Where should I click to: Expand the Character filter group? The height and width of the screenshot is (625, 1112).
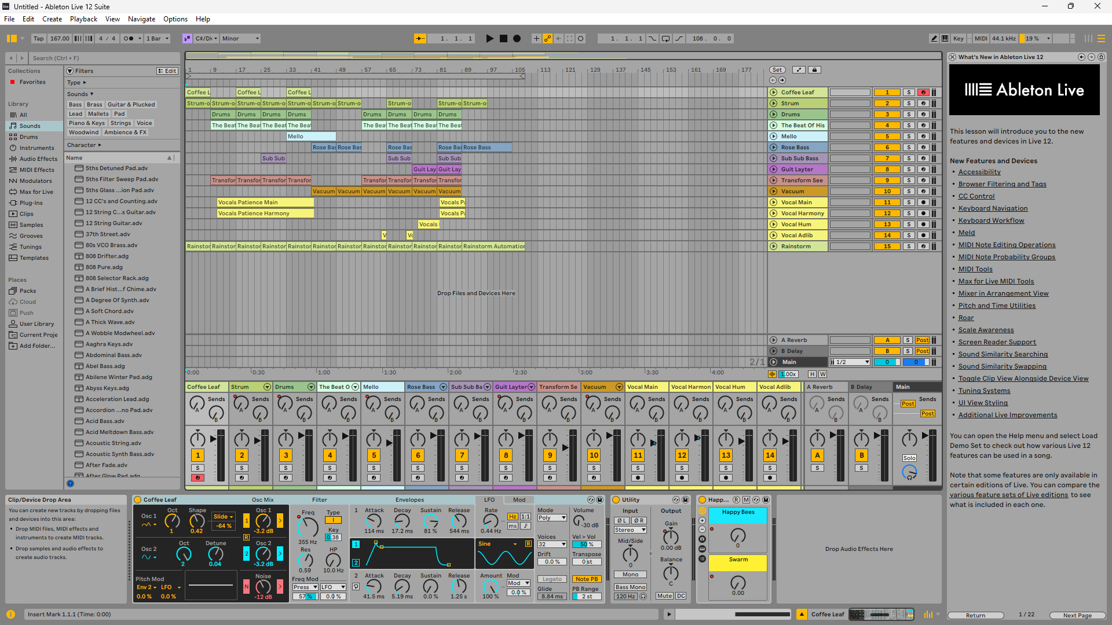coord(84,145)
